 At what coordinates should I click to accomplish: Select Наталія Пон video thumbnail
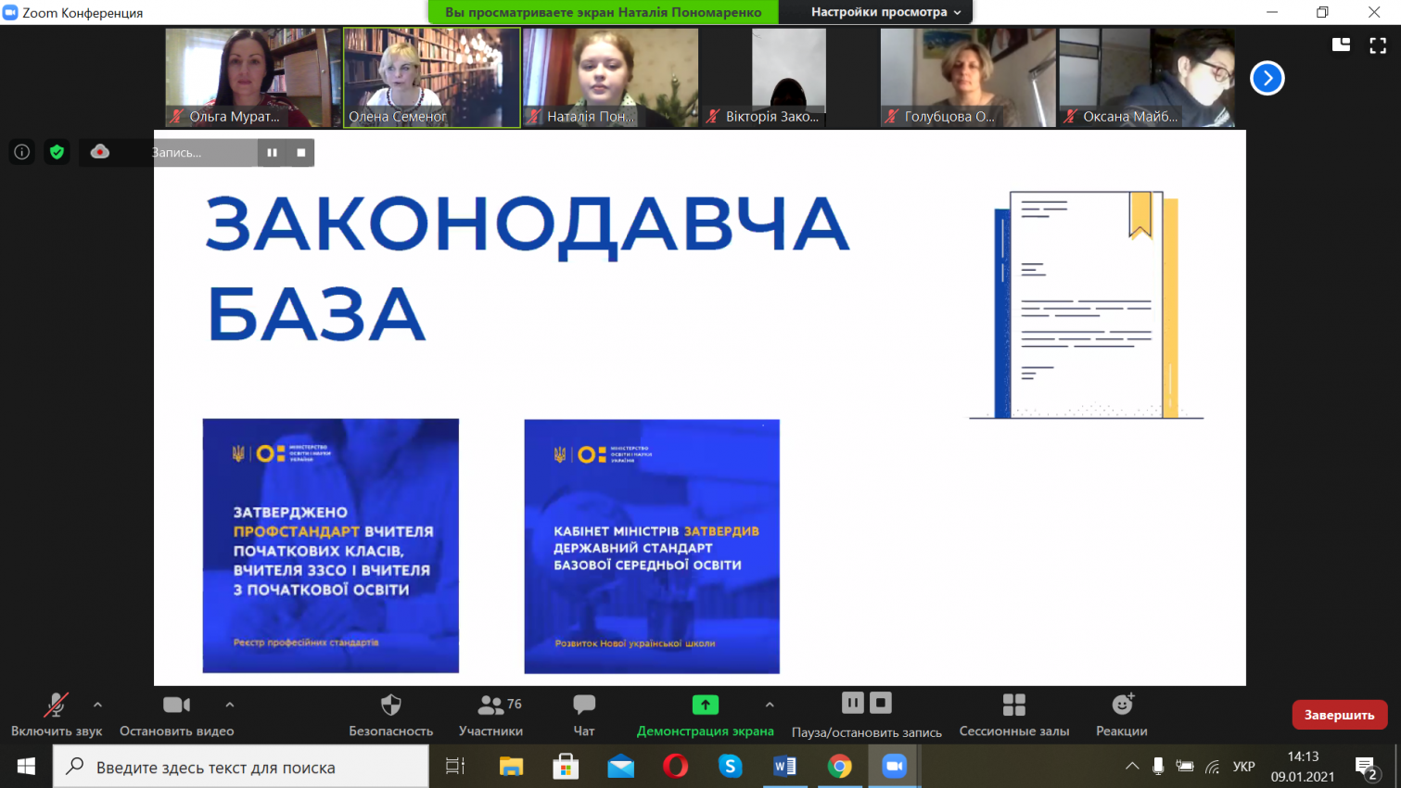(x=610, y=78)
